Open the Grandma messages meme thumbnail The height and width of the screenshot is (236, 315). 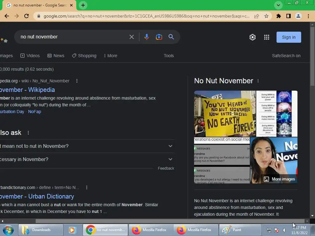click(222, 160)
